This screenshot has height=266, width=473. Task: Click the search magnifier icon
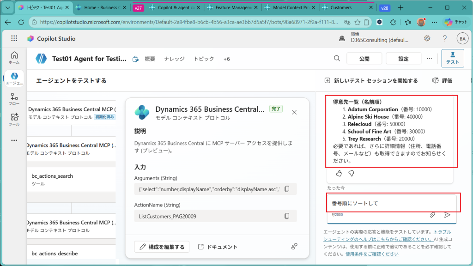(x=337, y=59)
